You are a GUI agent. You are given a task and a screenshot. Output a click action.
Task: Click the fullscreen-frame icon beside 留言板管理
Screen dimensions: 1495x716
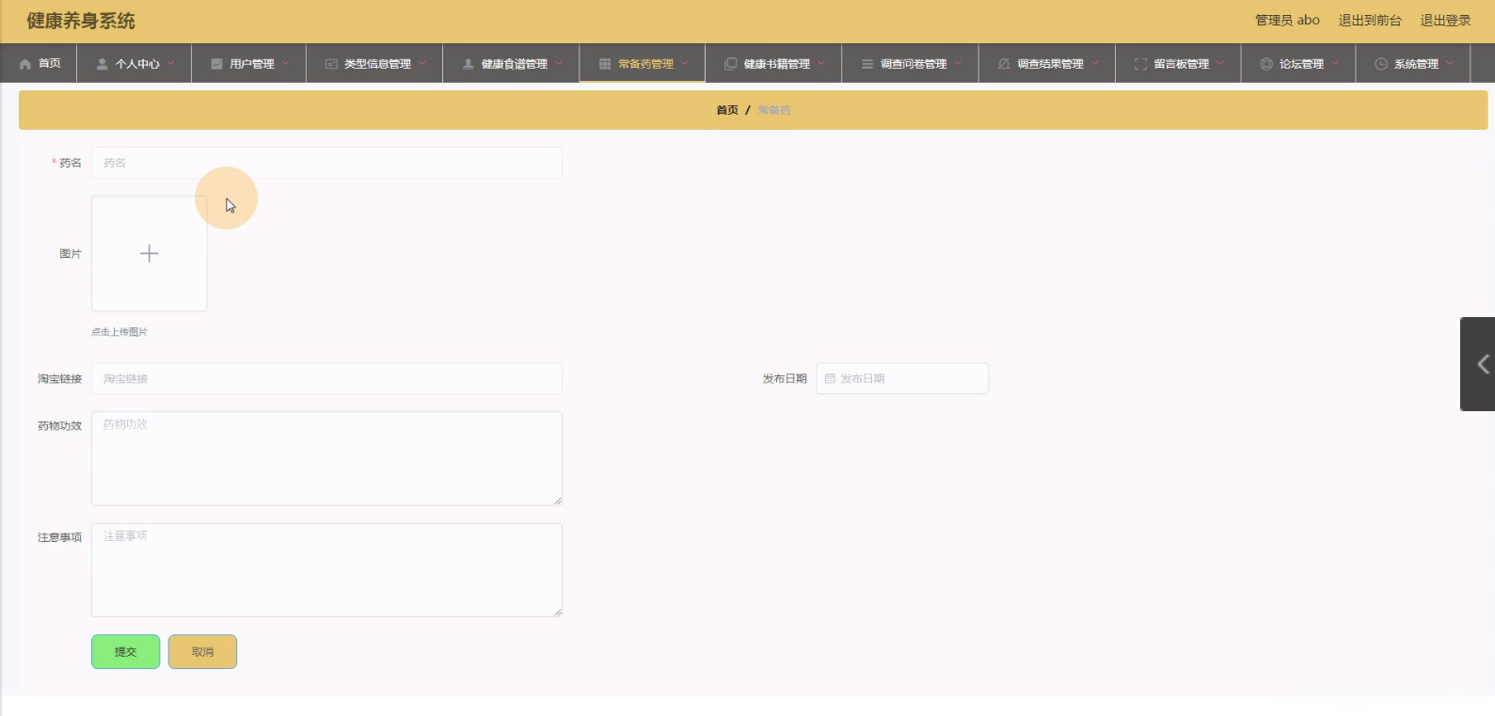tap(1140, 64)
